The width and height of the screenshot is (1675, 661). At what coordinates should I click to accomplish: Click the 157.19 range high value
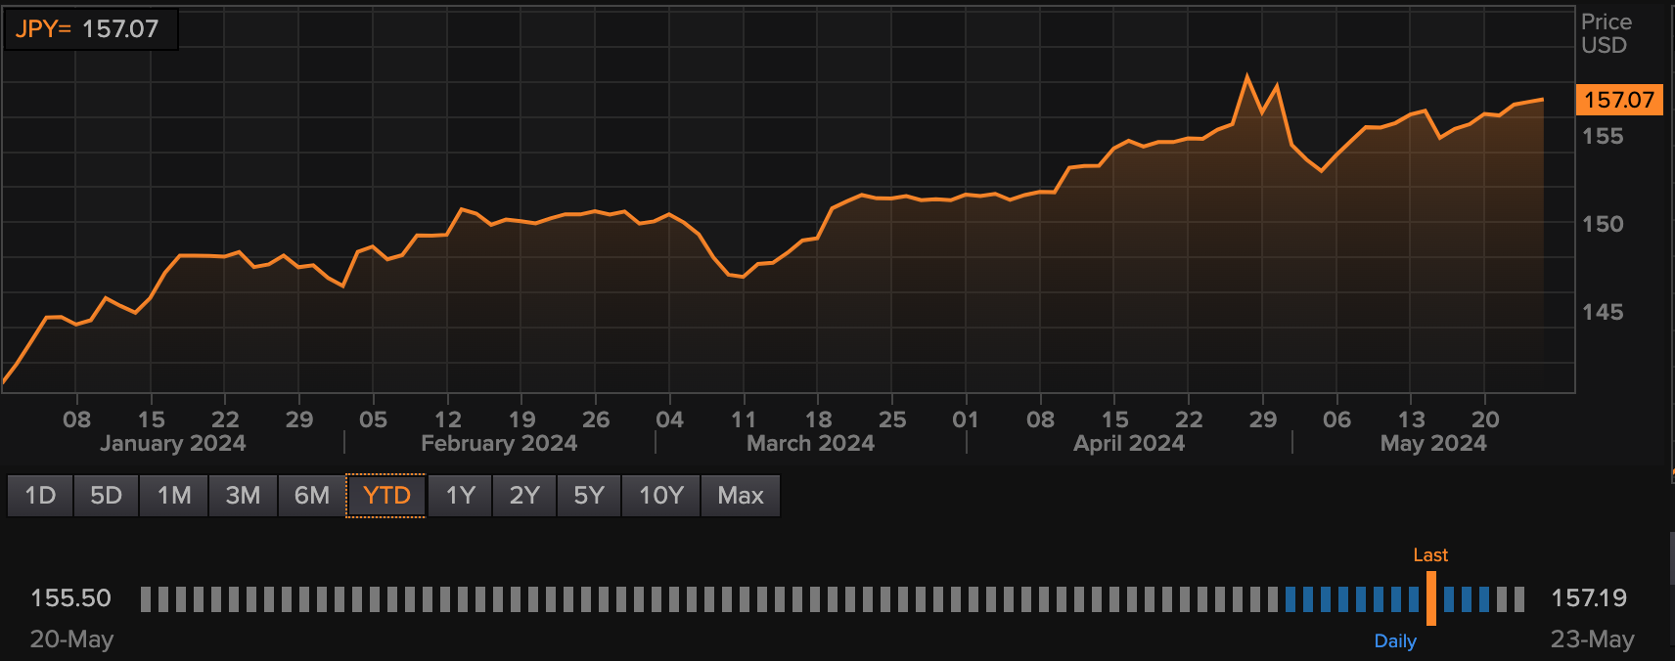[x=1589, y=598]
